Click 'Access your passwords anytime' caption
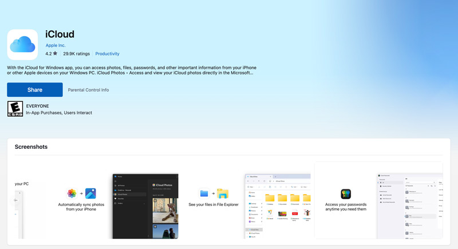Image resolution: width=458 pixels, height=249 pixels. tap(346, 207)
